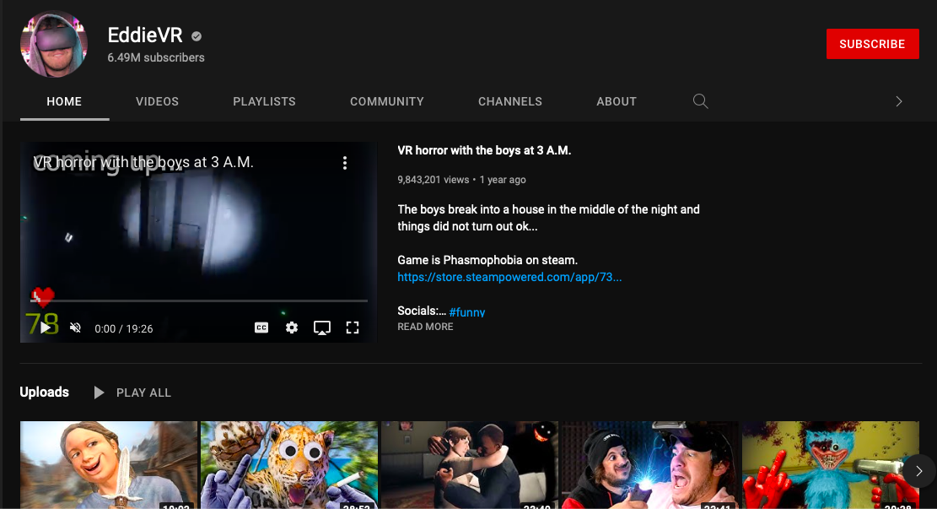Click the tab bar's right chevron arrow
Image resolution: width=937 pixels, height=509 pixels.
pyautogui.click(x=899, y=101)
